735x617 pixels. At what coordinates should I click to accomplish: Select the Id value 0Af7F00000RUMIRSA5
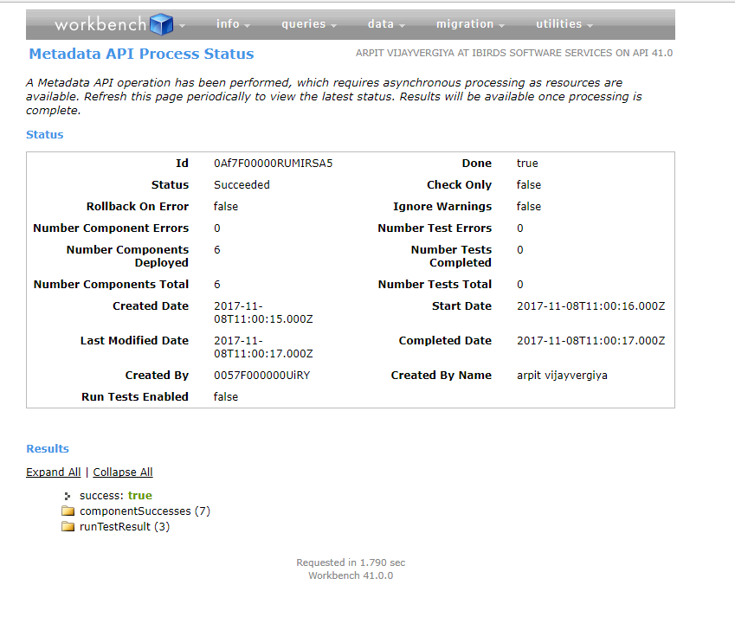click(274, 163)
